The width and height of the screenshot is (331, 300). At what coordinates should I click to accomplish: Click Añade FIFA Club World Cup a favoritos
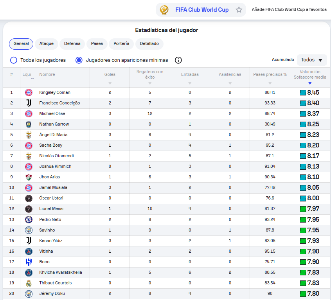289,9
